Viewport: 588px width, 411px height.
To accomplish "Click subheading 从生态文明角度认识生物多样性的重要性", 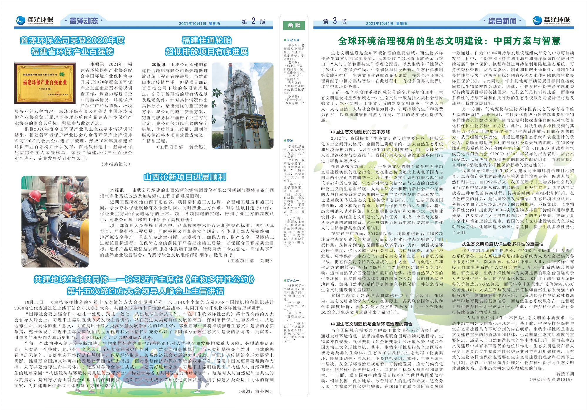I will click(502, 244).
